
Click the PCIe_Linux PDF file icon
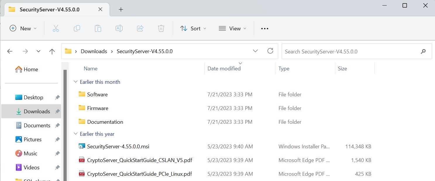82,174
